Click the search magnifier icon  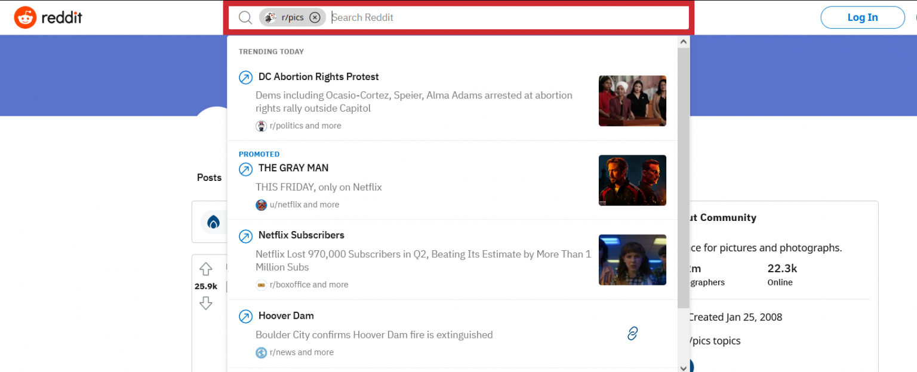click(245, 17)
